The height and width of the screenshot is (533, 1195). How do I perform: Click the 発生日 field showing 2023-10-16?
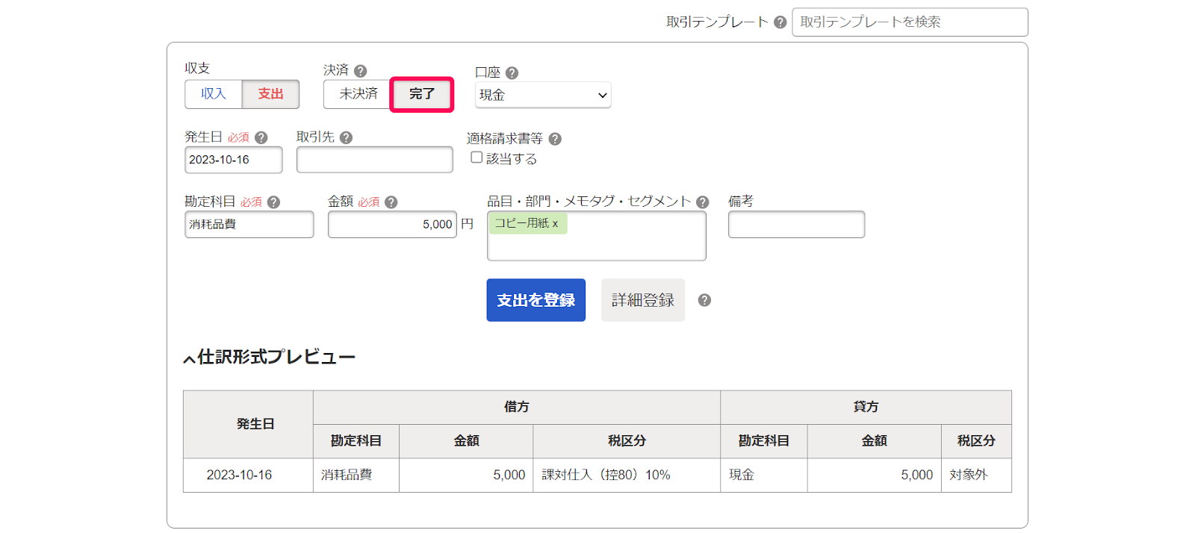[x=234, y=160]
